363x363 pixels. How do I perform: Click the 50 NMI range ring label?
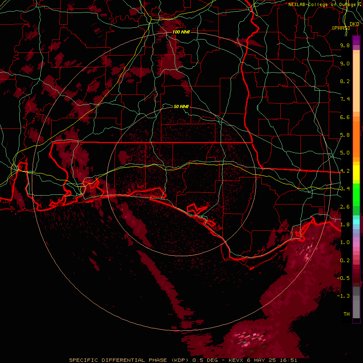click(x=181, y=106)
